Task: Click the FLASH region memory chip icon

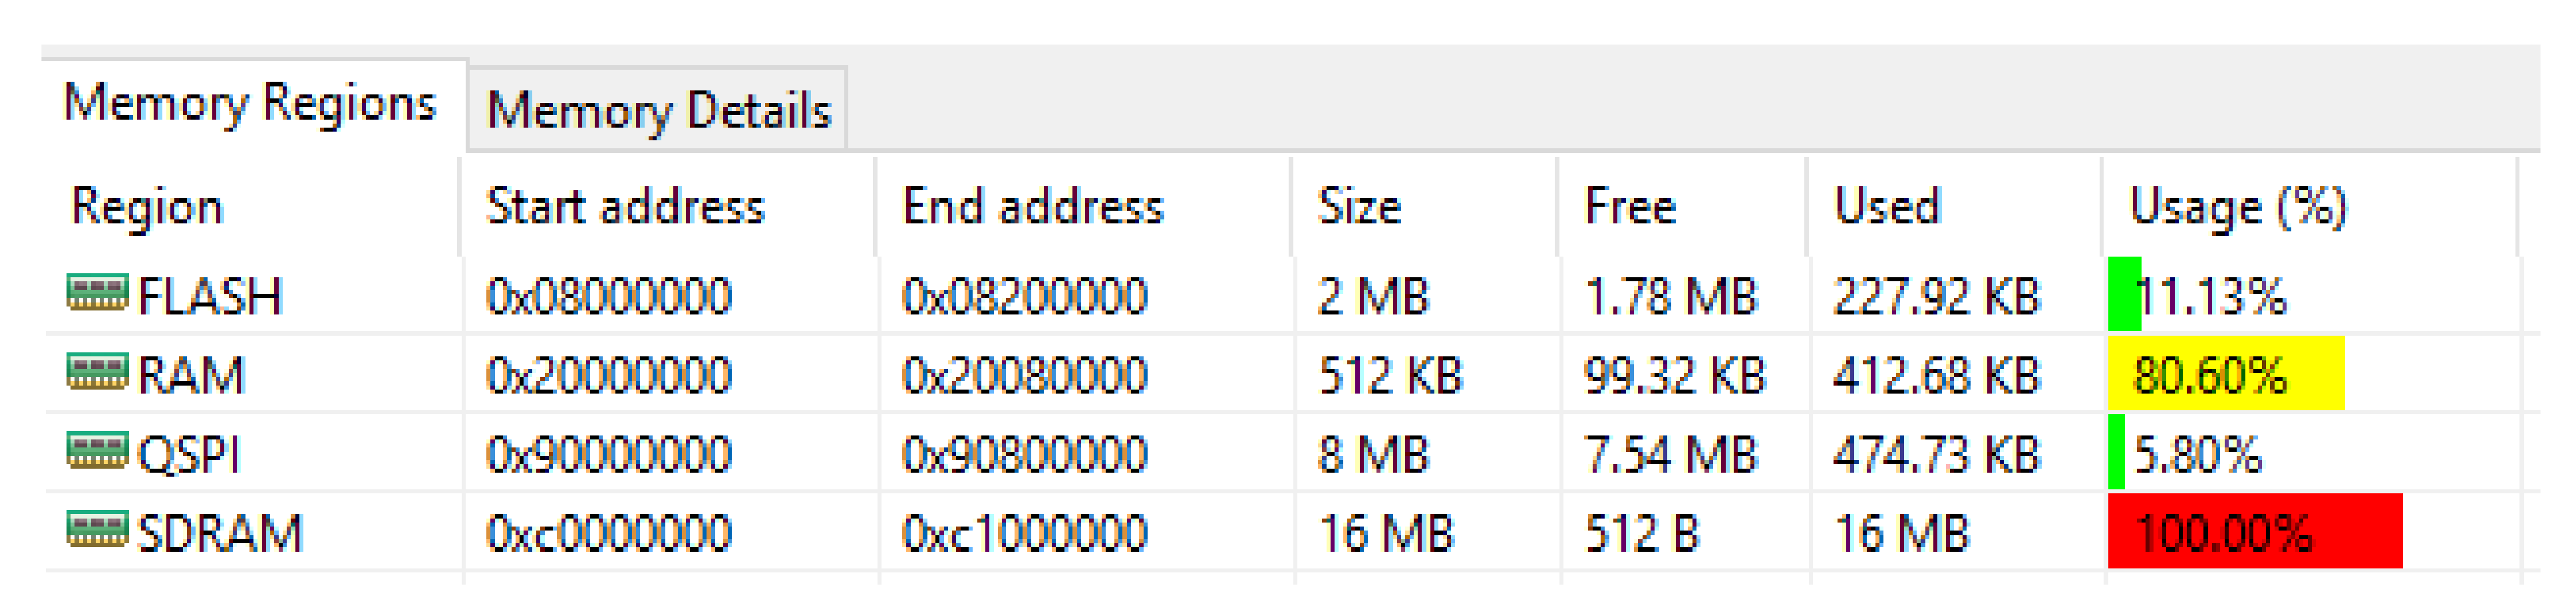Action: pos(97,293)
